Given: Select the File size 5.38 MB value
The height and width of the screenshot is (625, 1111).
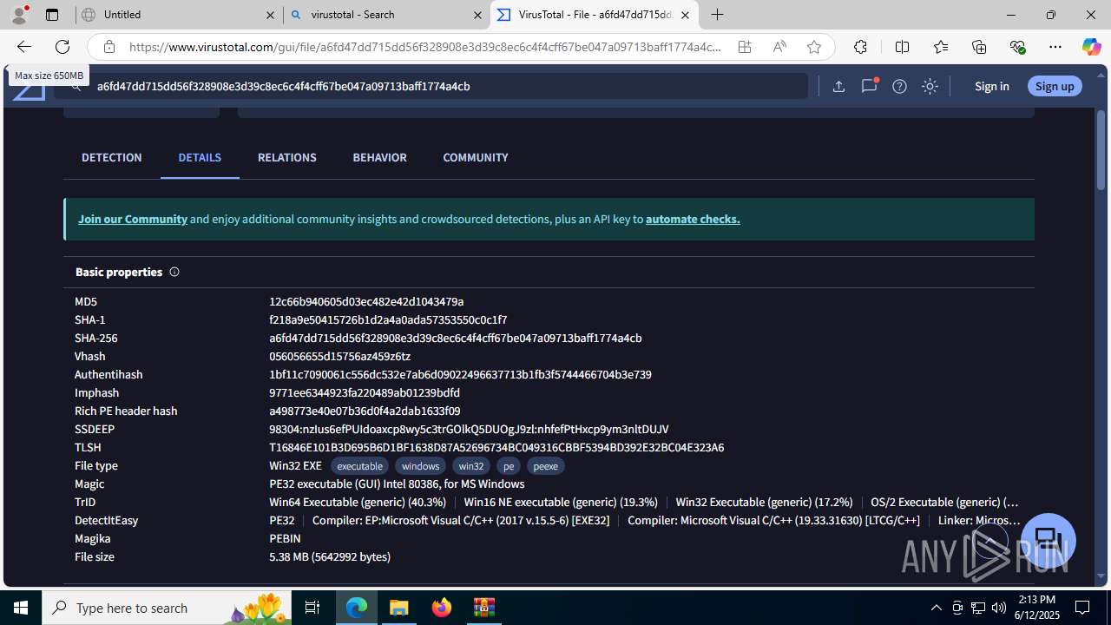Looking at the screenshot, I should [x=330, y=556].
